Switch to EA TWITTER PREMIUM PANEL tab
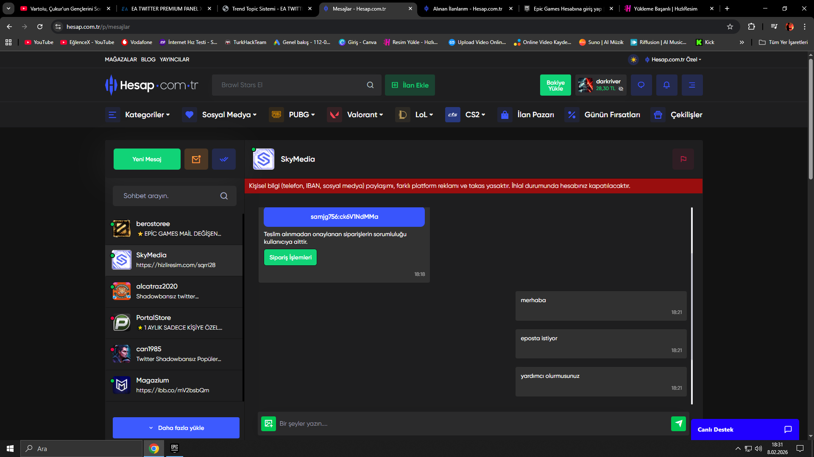This screenshot has height=457, width=814. pyautogui.click(x=166, y=8)
